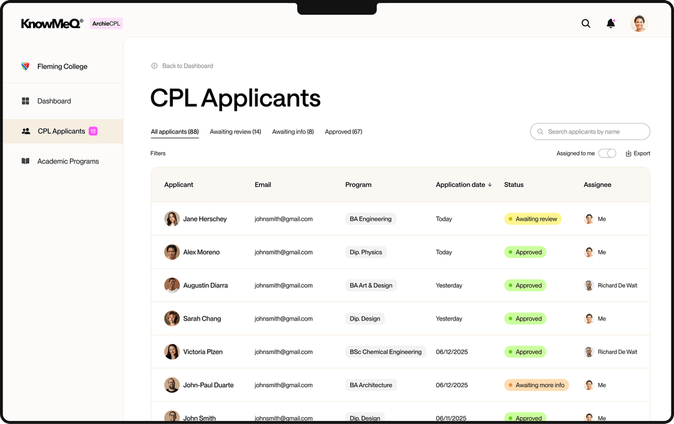Click the Export download icon
Image resolution: width=674 pixels, height=424 pixels.
[627, 153]
